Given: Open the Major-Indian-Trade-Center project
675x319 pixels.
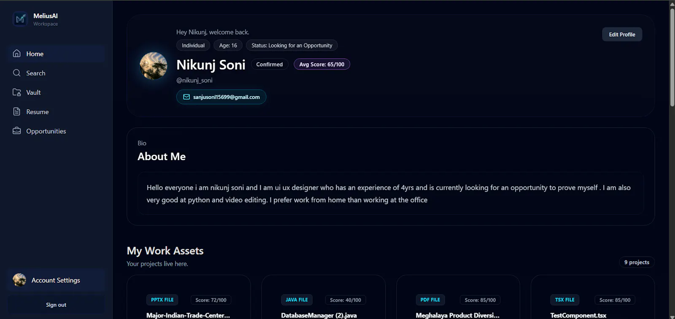Looking at the screenshot, I should coord(188,315).
